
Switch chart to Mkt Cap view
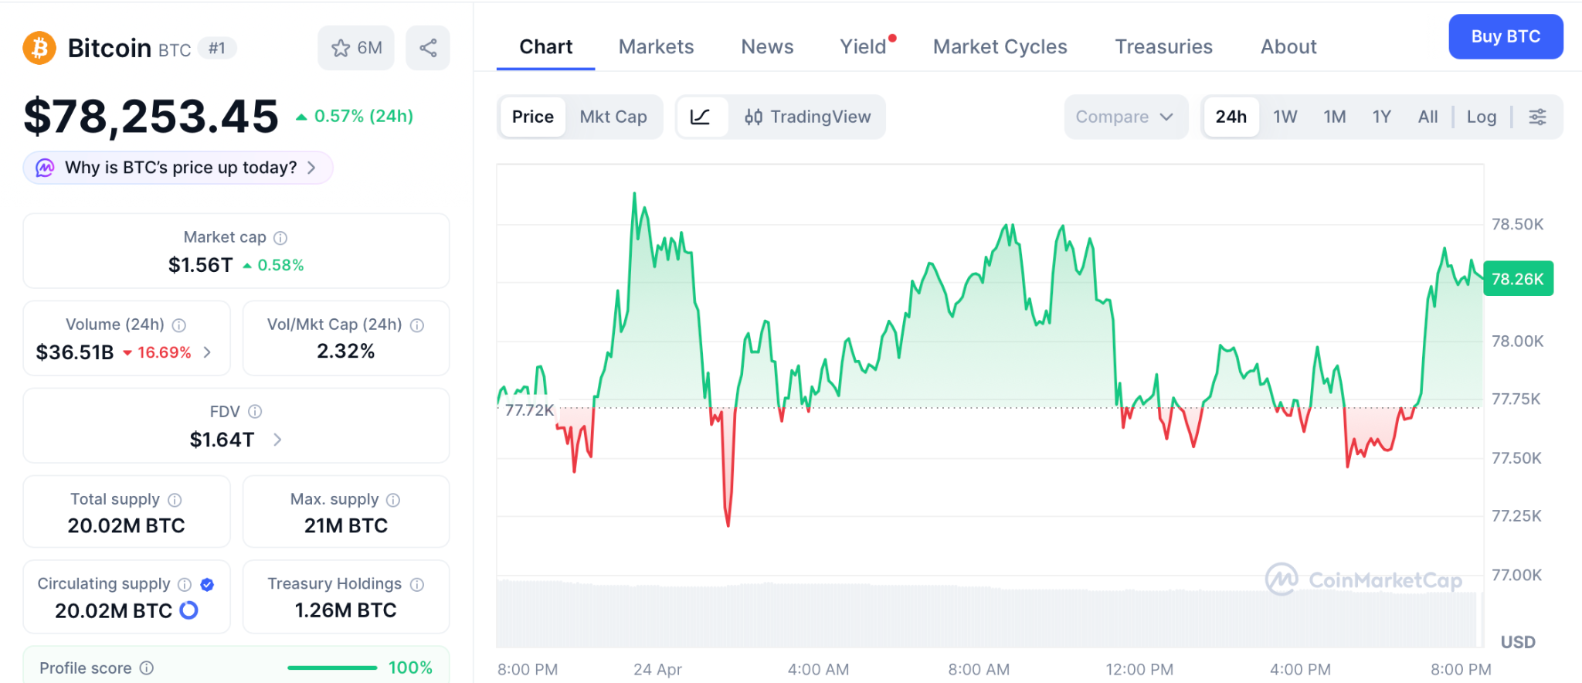613,117
